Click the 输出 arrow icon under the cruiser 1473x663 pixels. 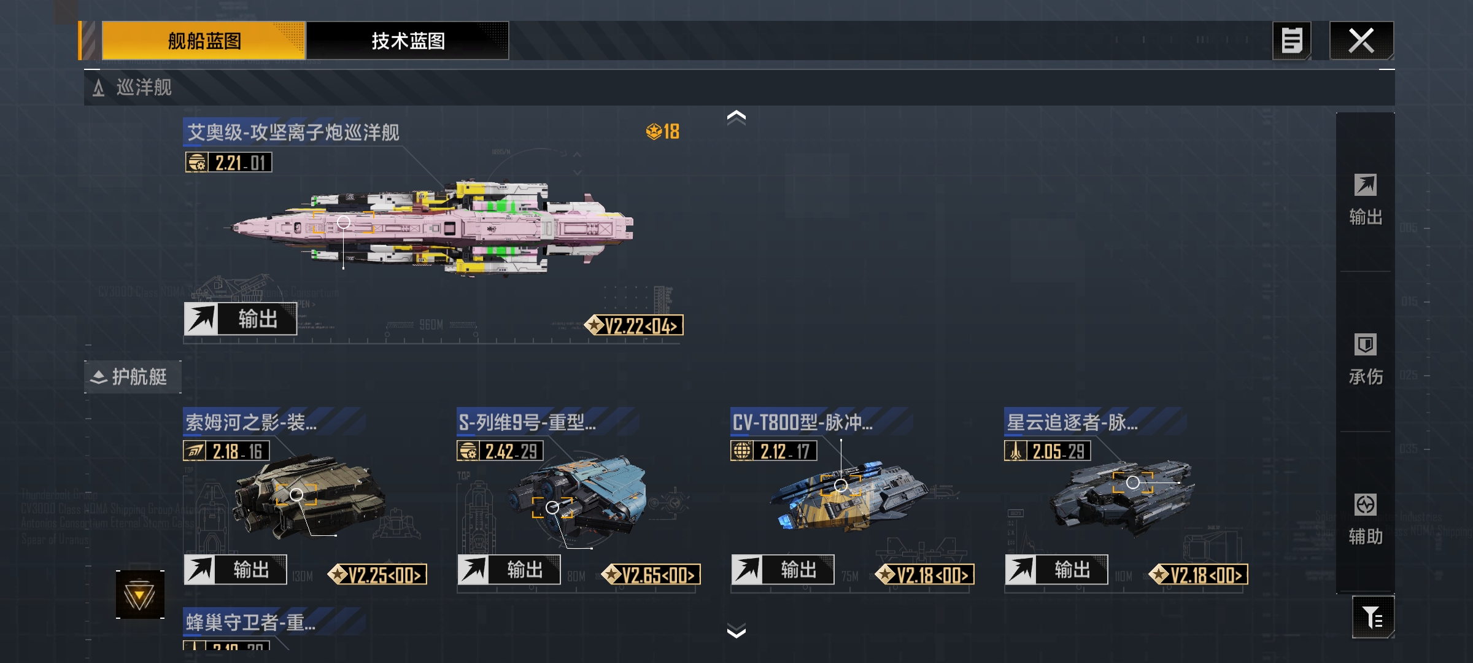(x=201, y=319)
